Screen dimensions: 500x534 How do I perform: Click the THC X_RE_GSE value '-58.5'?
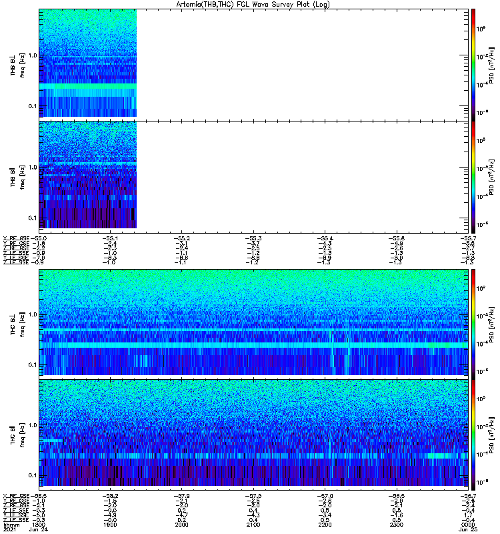click(x=39, y=496)
